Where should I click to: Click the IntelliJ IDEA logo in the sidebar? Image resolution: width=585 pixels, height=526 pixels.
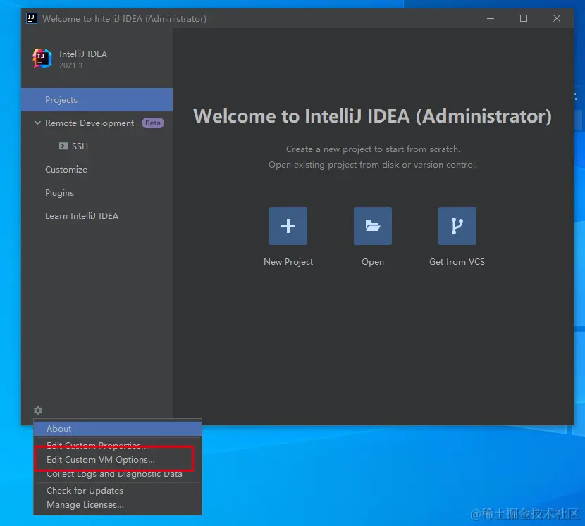point(42,58)
